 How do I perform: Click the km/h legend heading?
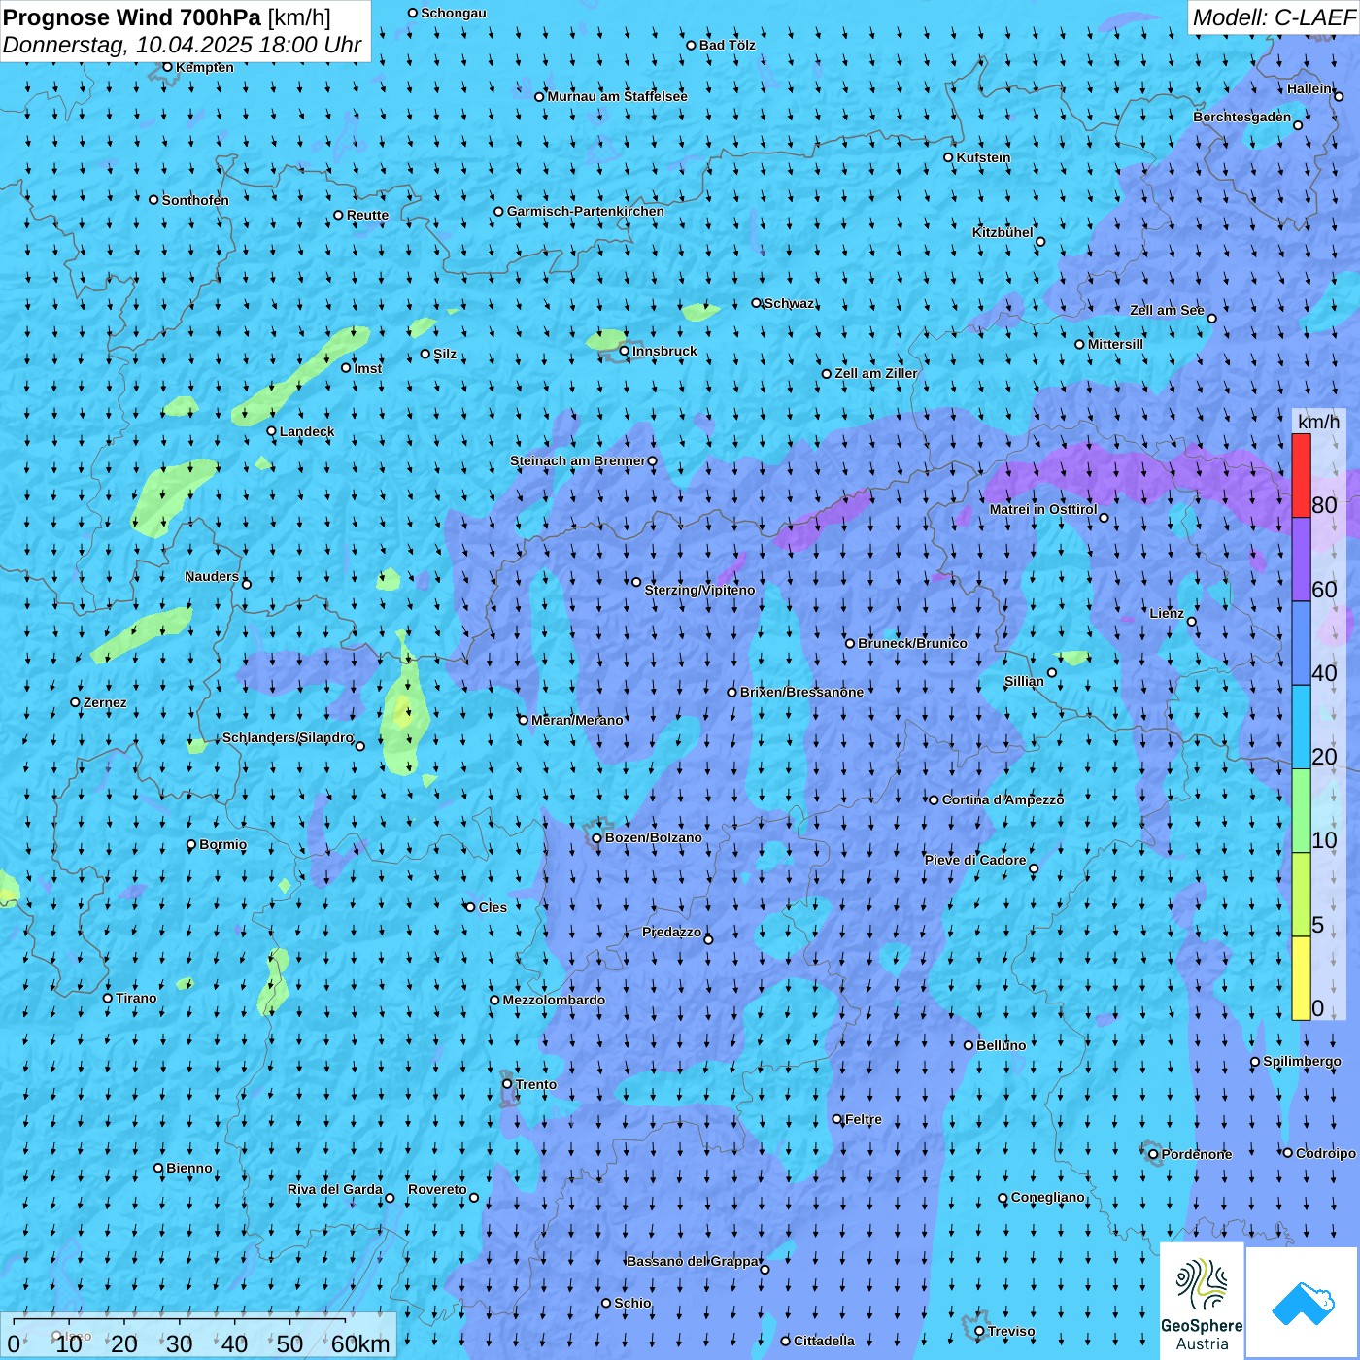1318,422
